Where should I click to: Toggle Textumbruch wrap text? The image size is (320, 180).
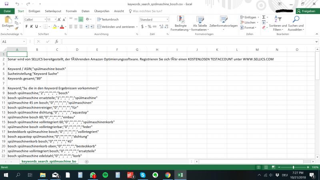(x=108, y=19)
